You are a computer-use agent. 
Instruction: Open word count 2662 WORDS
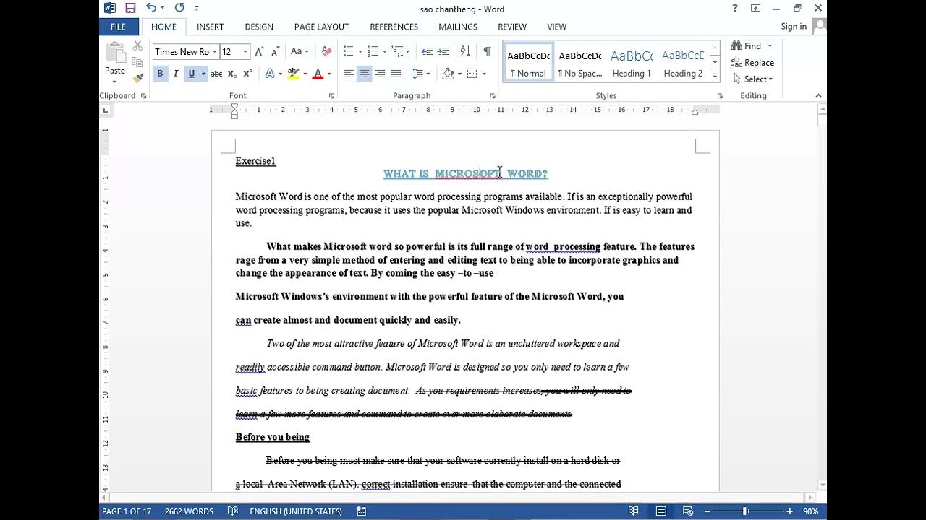(189, 511)
